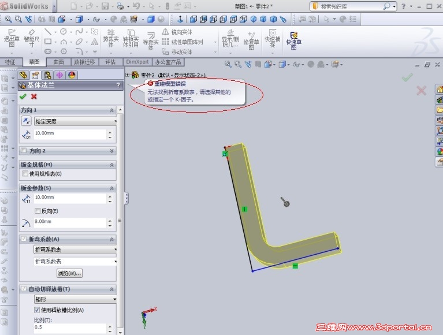Click PropertyManager vertical scrollbar
Screen dimensions: 443x335
coord(120,220)
